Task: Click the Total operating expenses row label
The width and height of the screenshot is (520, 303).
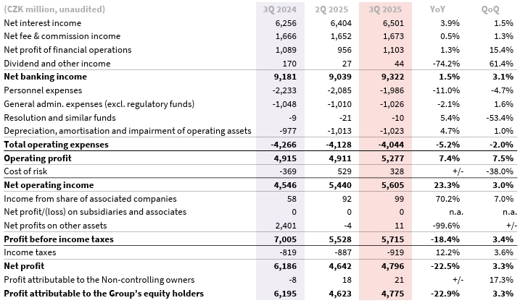Action: point(56,145)
